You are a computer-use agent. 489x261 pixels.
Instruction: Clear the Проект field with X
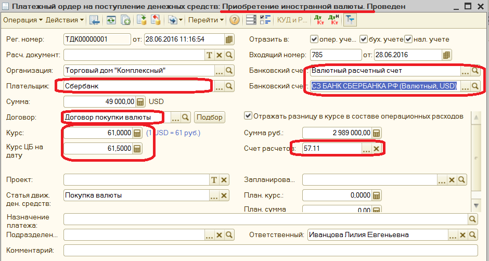tap(224, 179)
